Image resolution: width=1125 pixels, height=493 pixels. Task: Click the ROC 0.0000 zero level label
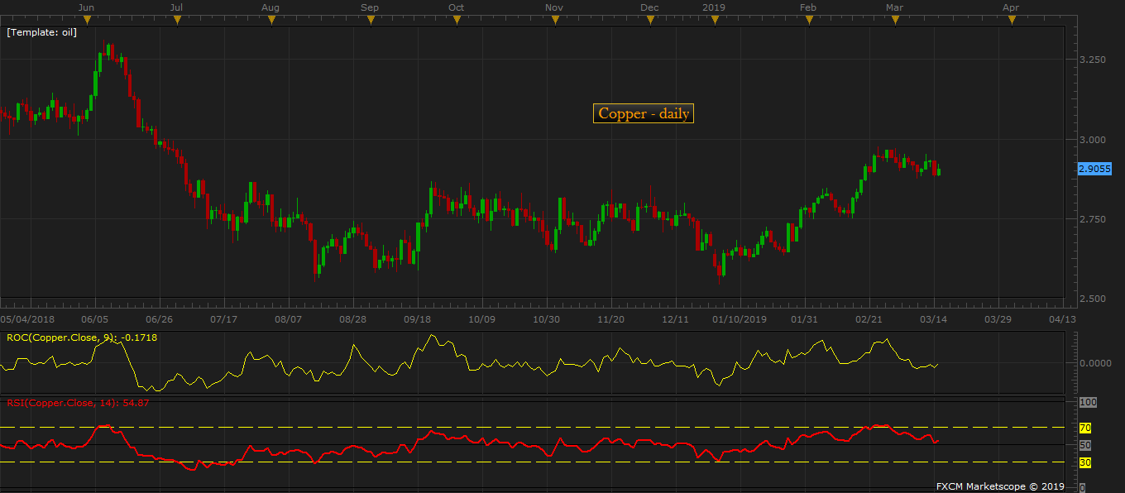(1094, 363)
